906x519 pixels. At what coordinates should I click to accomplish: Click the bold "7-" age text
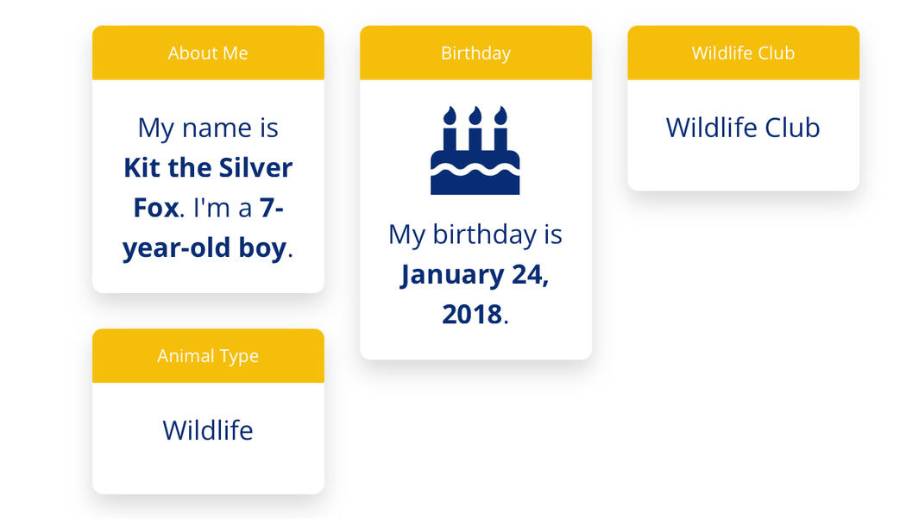pyautogui.click(x=272, y=208)
